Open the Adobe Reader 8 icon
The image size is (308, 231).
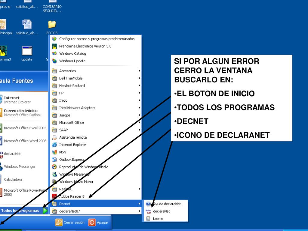(54, 196)
